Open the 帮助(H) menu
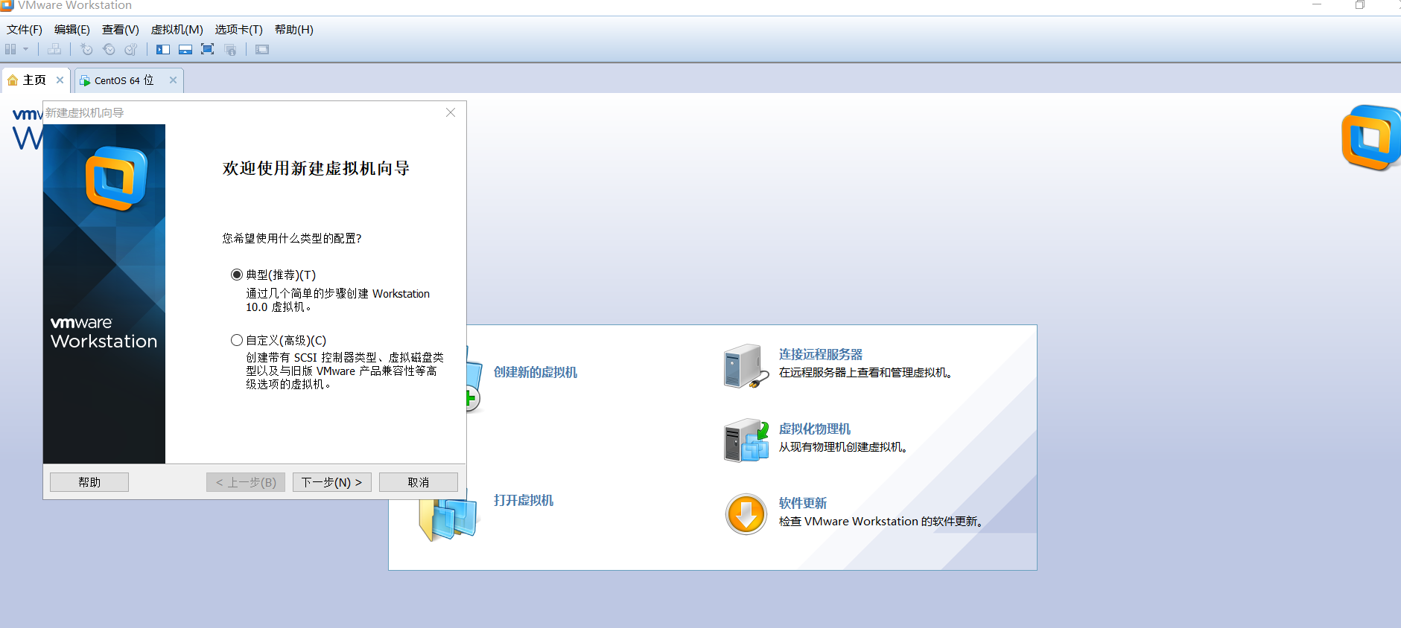 (294, 30)
